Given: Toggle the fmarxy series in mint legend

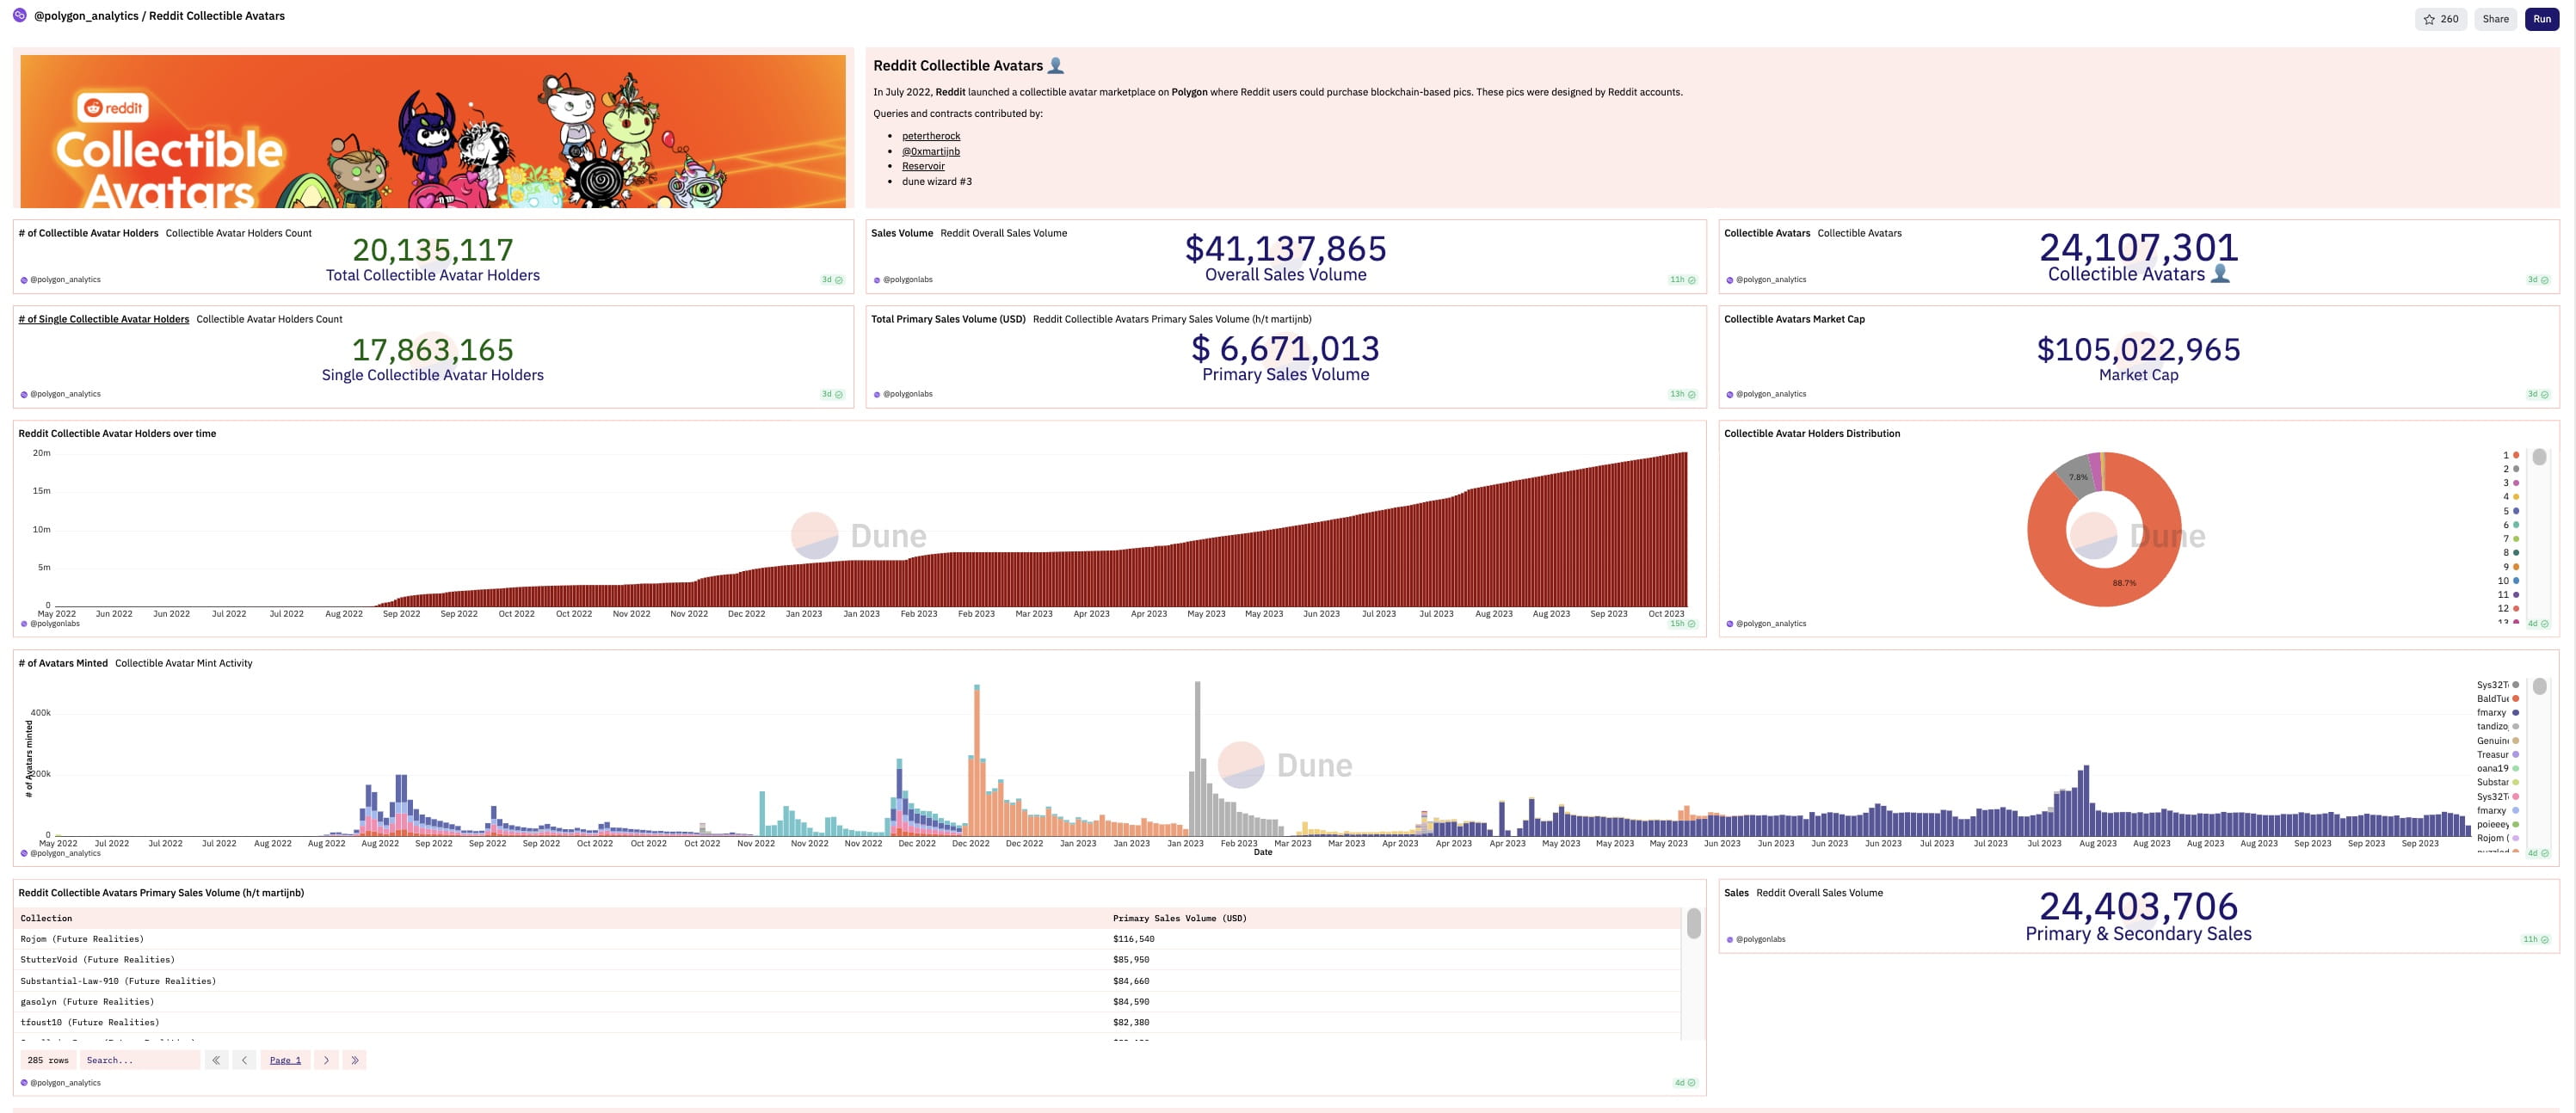Looking at the screenshot, I should click(2497, 713).
